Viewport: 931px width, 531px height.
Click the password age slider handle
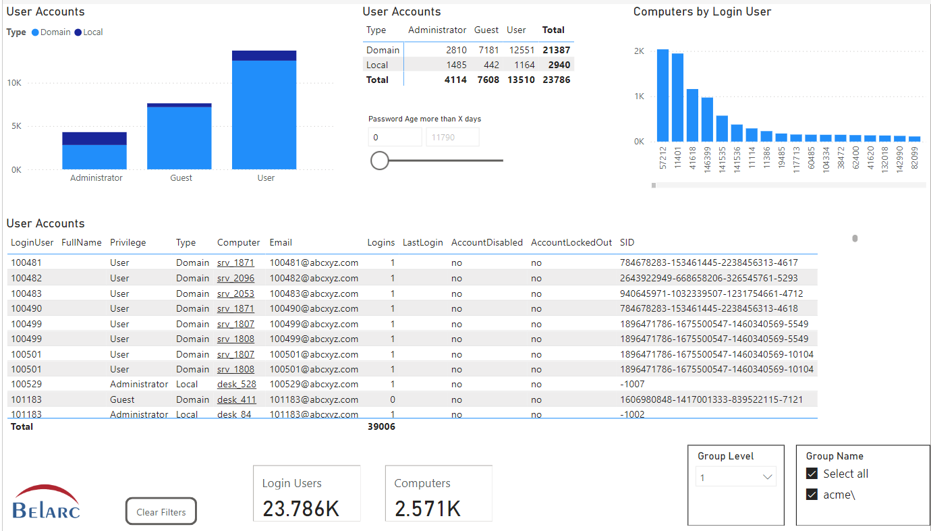tap(380, 161)
